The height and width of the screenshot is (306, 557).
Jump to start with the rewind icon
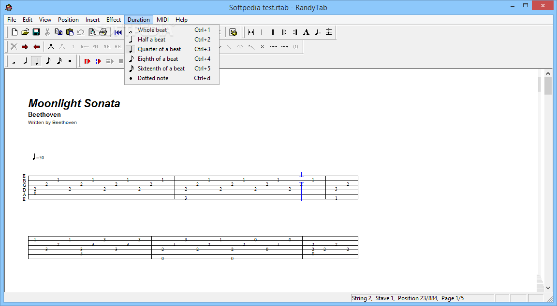click(x=118, y=32)
